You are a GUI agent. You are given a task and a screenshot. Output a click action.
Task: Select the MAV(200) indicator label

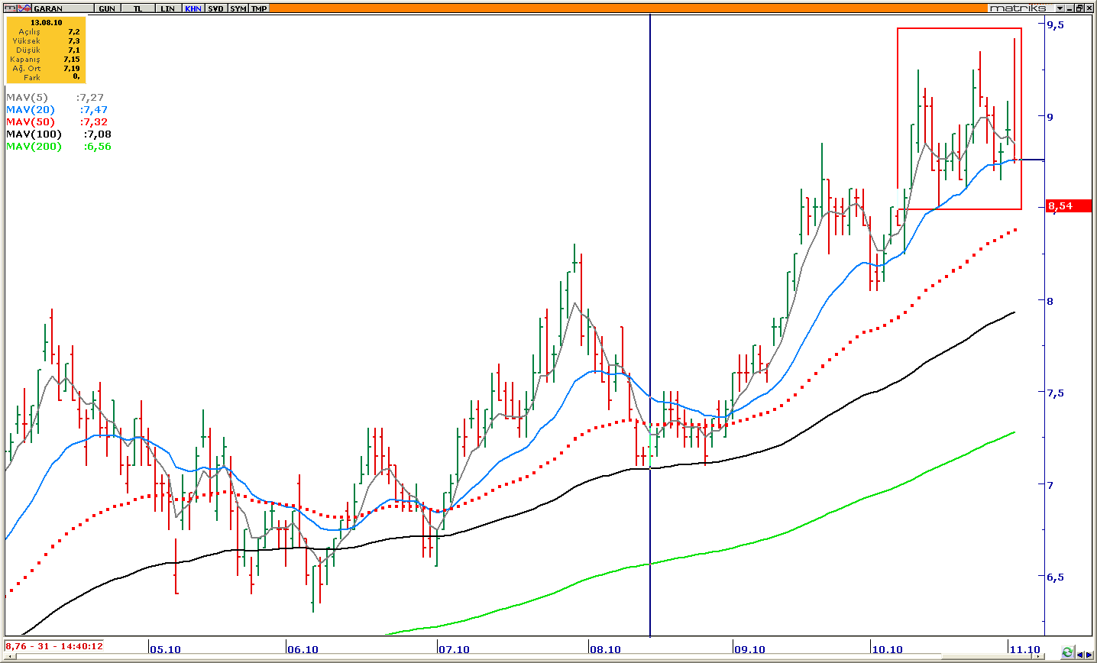point(34,146)
